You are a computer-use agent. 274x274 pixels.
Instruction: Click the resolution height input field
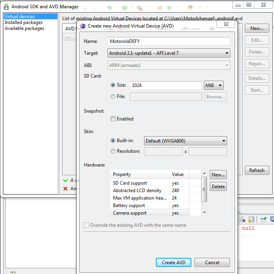(208, 151)
